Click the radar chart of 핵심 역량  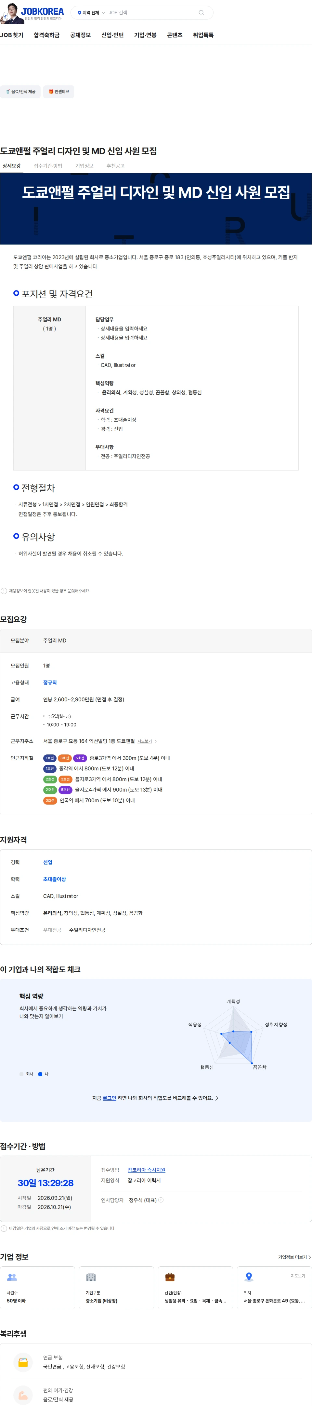pyautogui.click(x=234, y=1034)
